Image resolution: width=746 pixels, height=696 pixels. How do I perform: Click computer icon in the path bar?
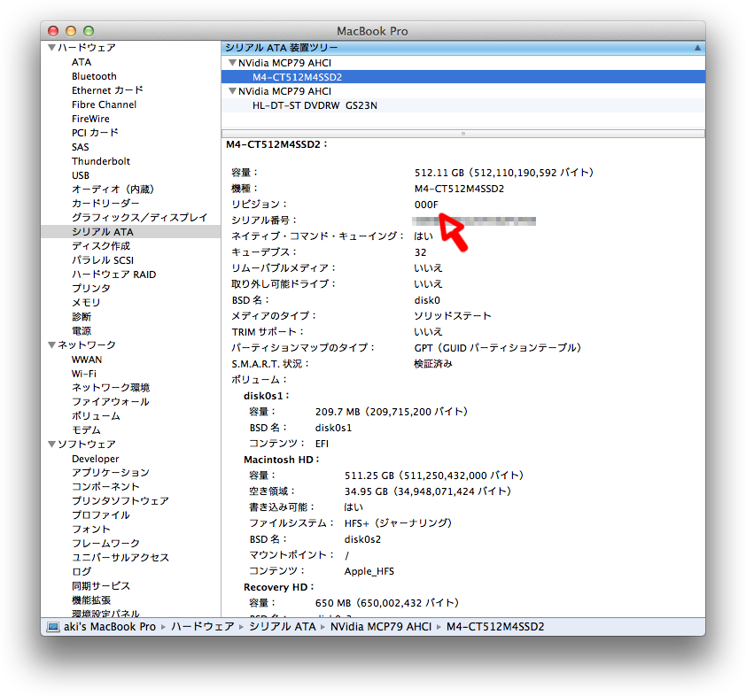click(x=53, y=627)
